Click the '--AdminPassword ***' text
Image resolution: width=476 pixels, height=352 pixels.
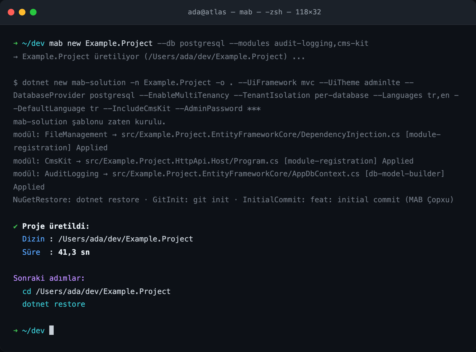coord(218,109)
